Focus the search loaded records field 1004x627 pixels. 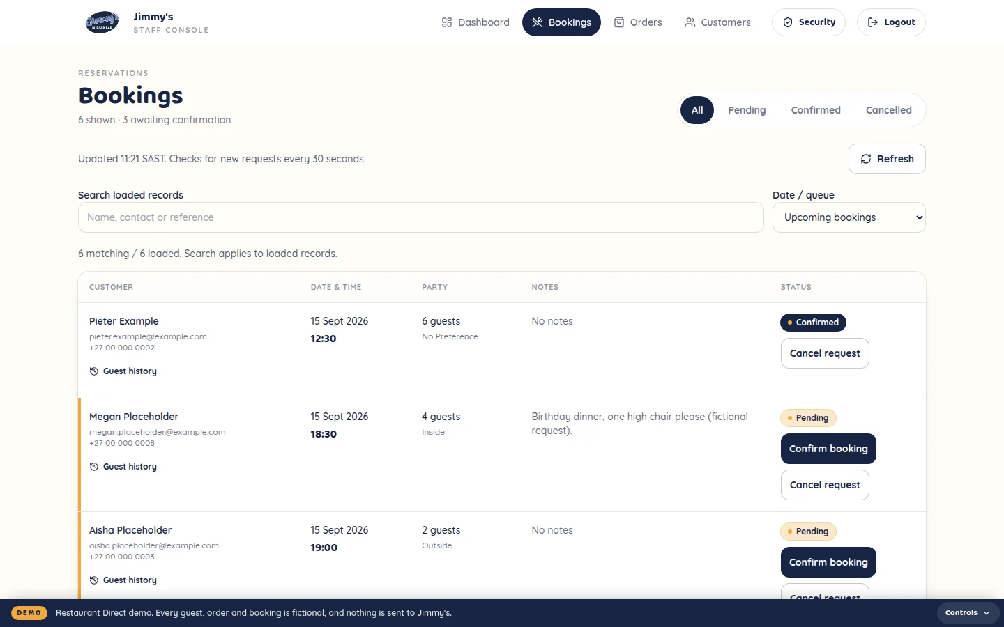(x=421, y=217)
